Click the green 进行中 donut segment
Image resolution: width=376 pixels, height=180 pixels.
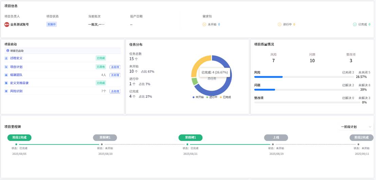195,81
